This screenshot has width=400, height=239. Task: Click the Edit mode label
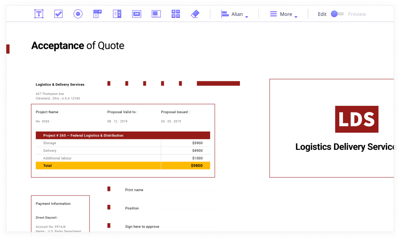[x=322, y=14]
